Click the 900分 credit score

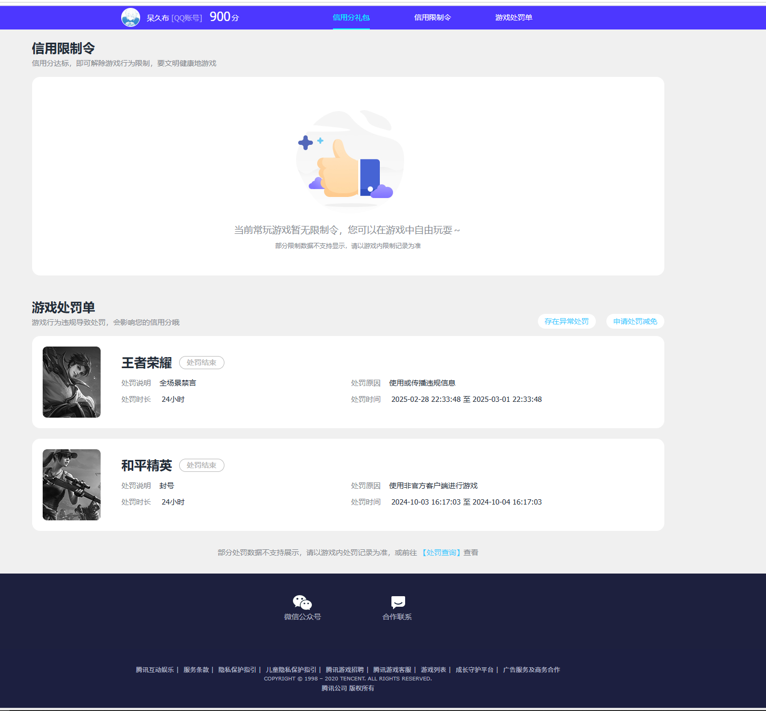tap(224, 17)
